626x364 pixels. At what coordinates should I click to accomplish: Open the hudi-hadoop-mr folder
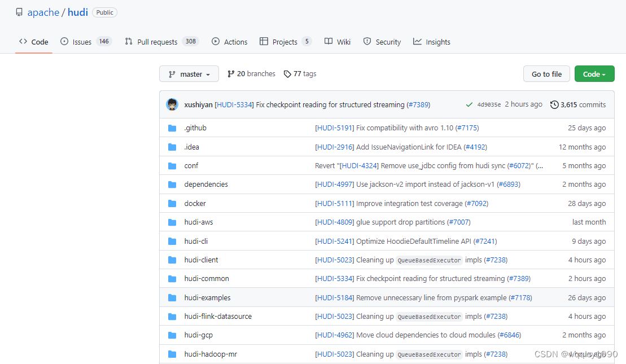click(211, 354)
